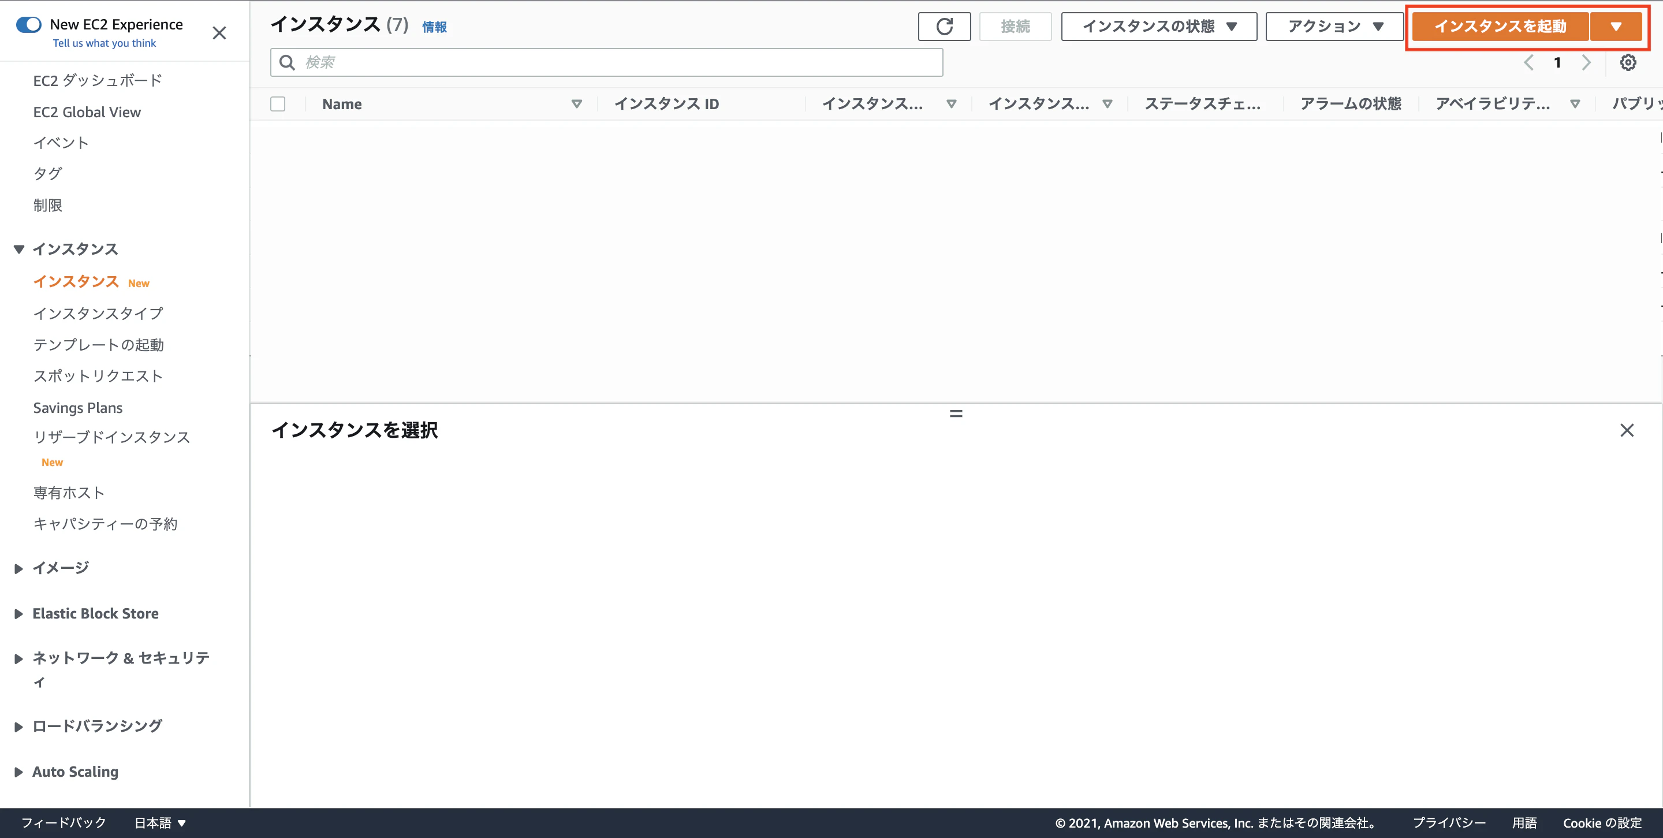Collapse the インスタンス sidebar section
The width and height of the screenshot is (1663, 838).
pos(18,249)
